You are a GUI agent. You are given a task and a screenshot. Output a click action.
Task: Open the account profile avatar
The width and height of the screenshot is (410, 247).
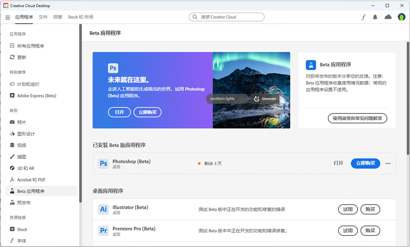[x=401, y=17]
